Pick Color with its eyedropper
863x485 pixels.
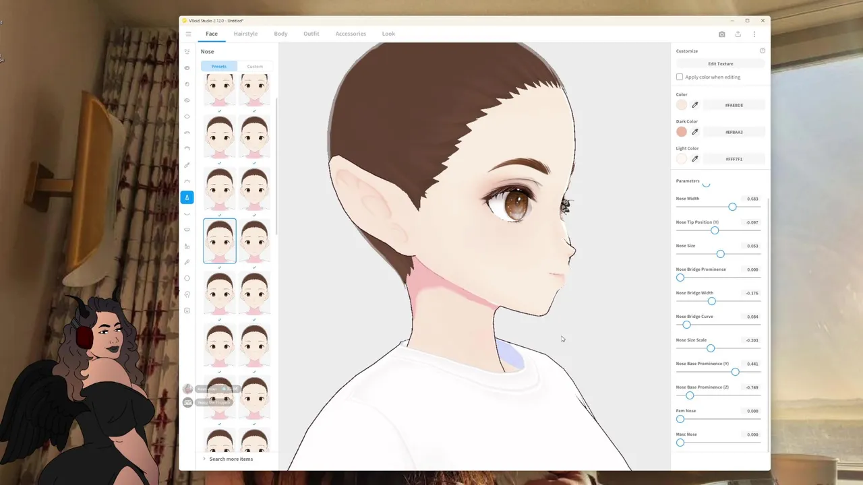695,105
